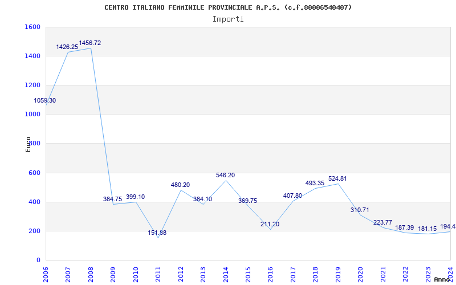Select the y-axis value 400
This screenshot has width=456, height=285.
coord(35,202)
